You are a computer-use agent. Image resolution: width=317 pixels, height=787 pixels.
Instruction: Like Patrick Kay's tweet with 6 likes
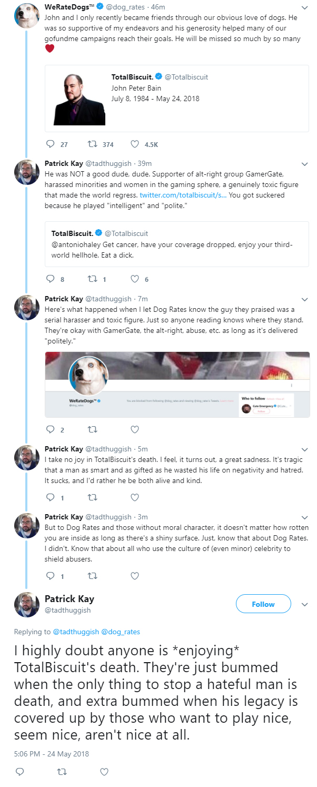[134, 279]
